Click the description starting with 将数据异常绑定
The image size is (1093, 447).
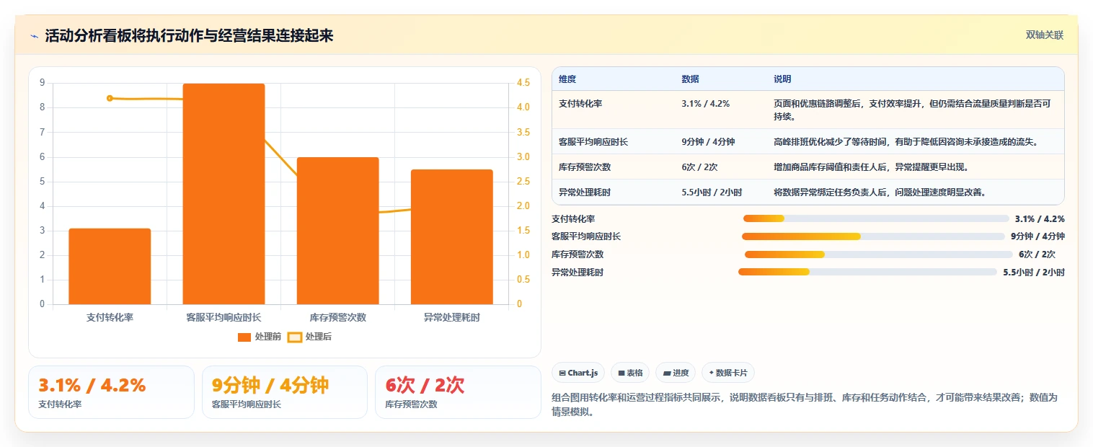[x=880, y=192]
